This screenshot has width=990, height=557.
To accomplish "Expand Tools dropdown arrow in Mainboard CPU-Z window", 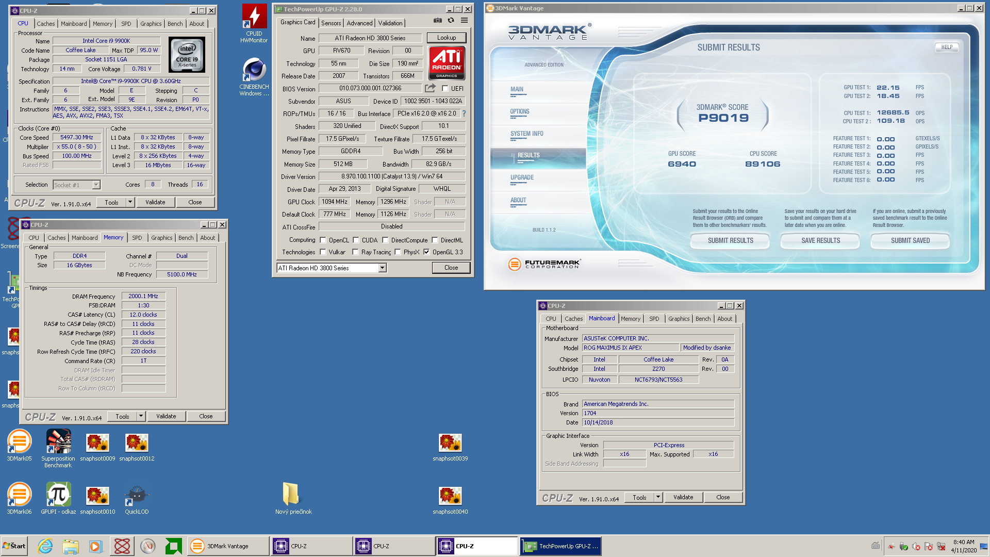I will point(658,497).
